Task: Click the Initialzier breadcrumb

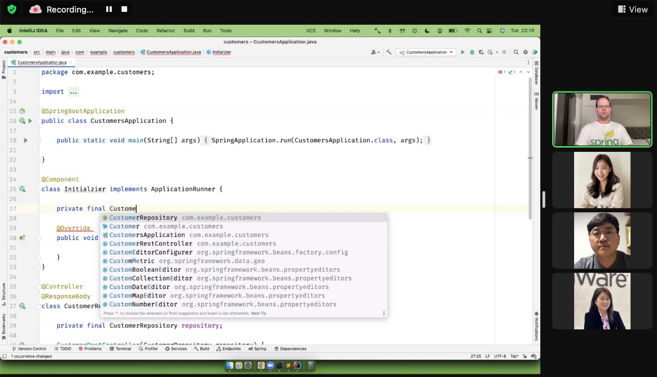Action: (x=219, y=52)
